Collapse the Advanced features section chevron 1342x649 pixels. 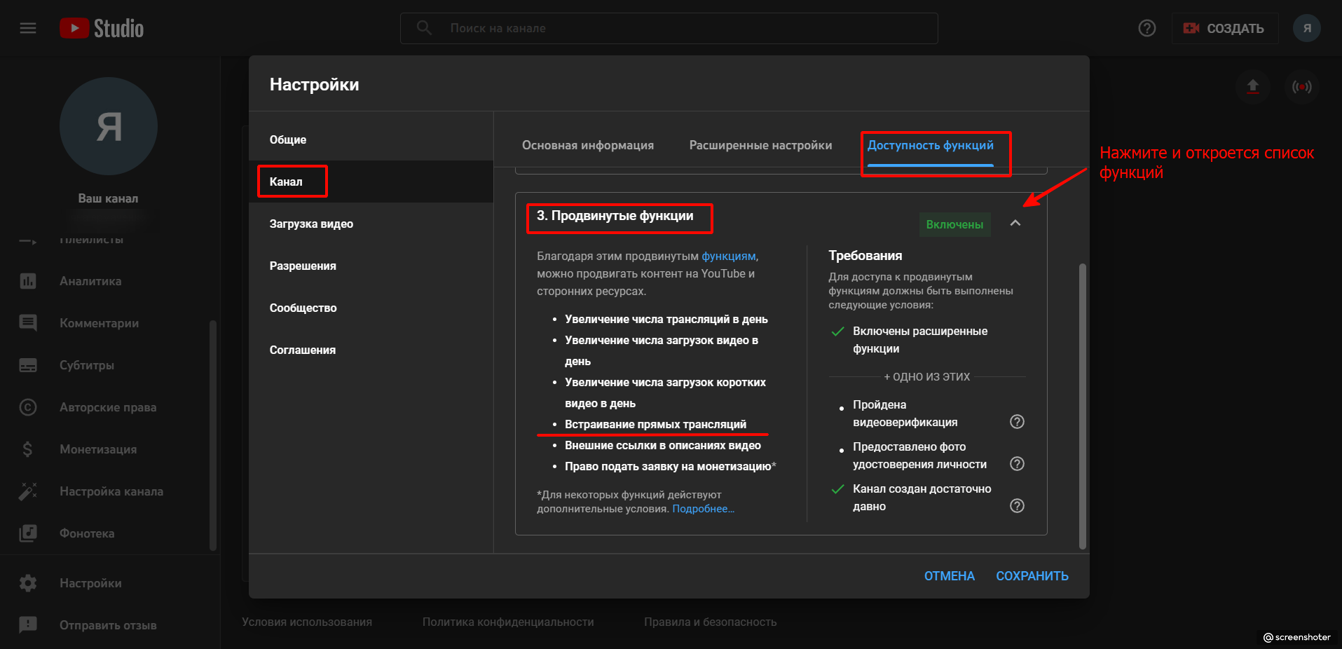click(1015, 223)
